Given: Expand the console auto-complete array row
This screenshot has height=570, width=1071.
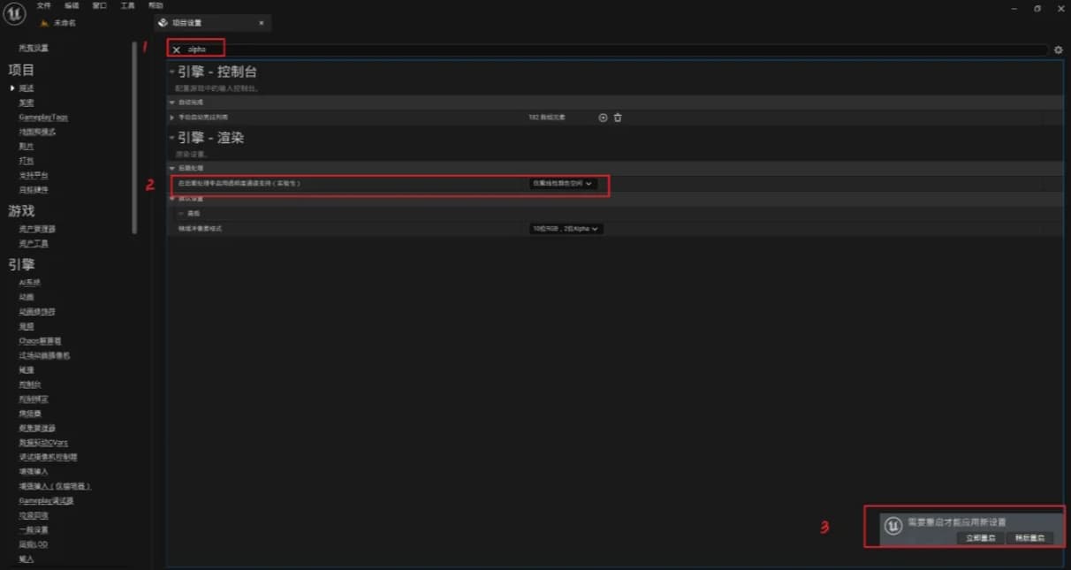Looking at the screenshot, I should (x=172, y=118).
